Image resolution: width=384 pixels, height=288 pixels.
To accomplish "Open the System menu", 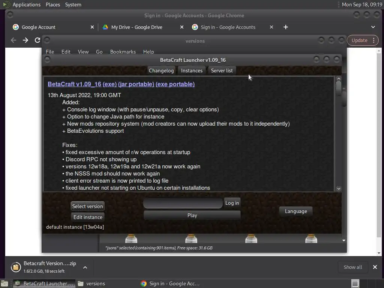I will (73, 4).
